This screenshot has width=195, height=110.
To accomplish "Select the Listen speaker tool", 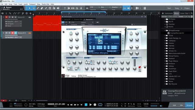I will pos(58,8).
